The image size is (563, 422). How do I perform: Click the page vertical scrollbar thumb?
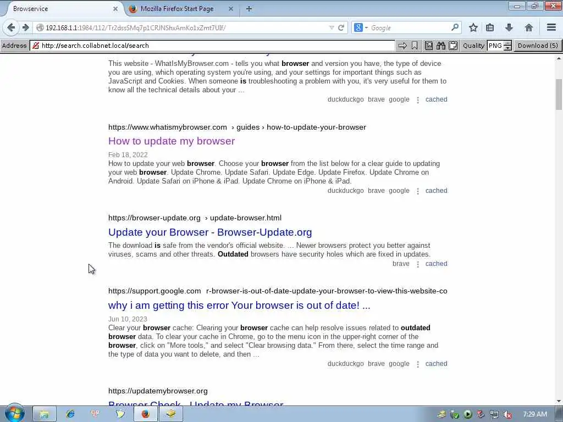[559, 94]
